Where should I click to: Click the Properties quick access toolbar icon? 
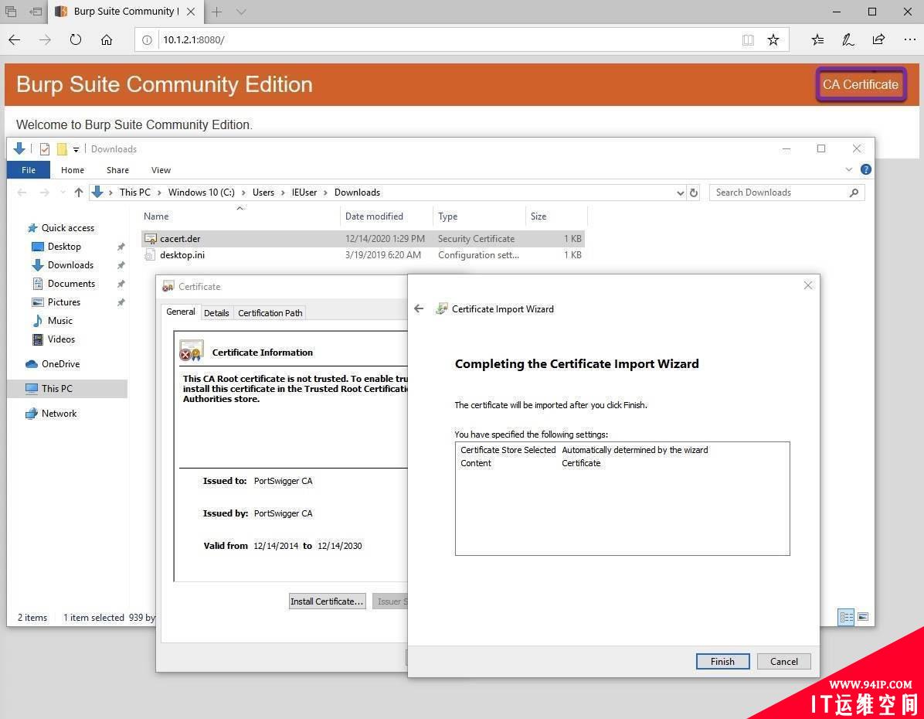(45, 149)
